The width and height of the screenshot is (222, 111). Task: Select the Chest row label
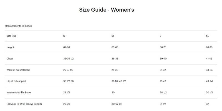pyautogui.click(x=10, y=59)
